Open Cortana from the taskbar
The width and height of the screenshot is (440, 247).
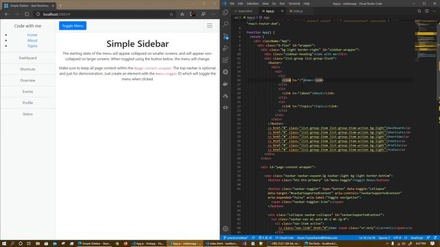[x=21, y=244]
